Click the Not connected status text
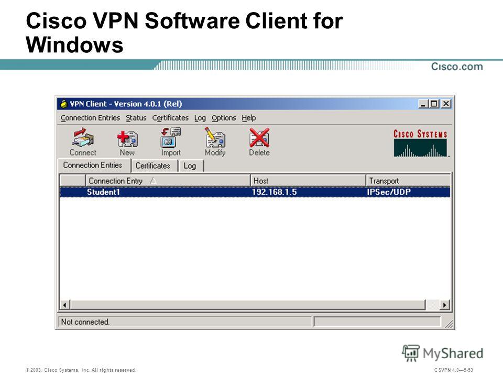This screenshot has height=377, width=503. [85, 322]
